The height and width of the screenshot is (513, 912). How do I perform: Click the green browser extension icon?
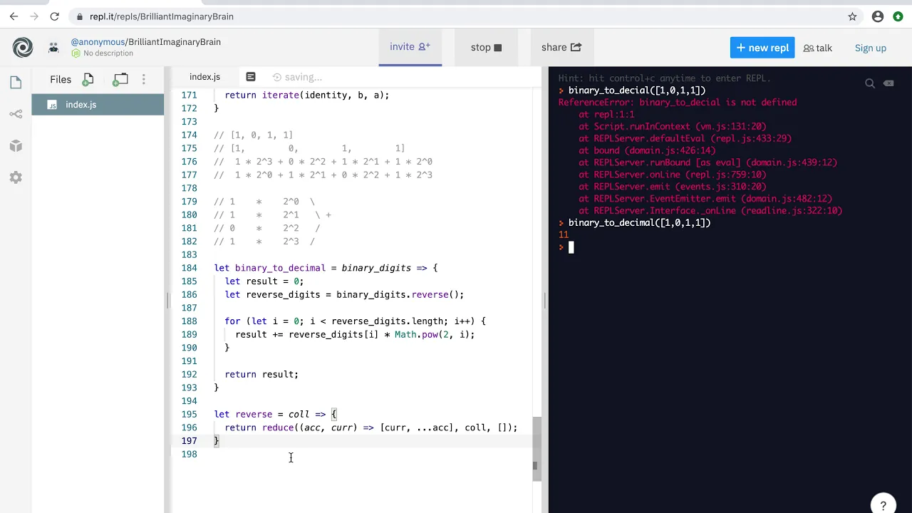[898, 16]
